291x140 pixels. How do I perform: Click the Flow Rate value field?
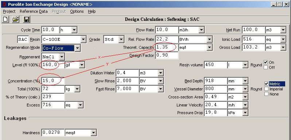point(167,30)
